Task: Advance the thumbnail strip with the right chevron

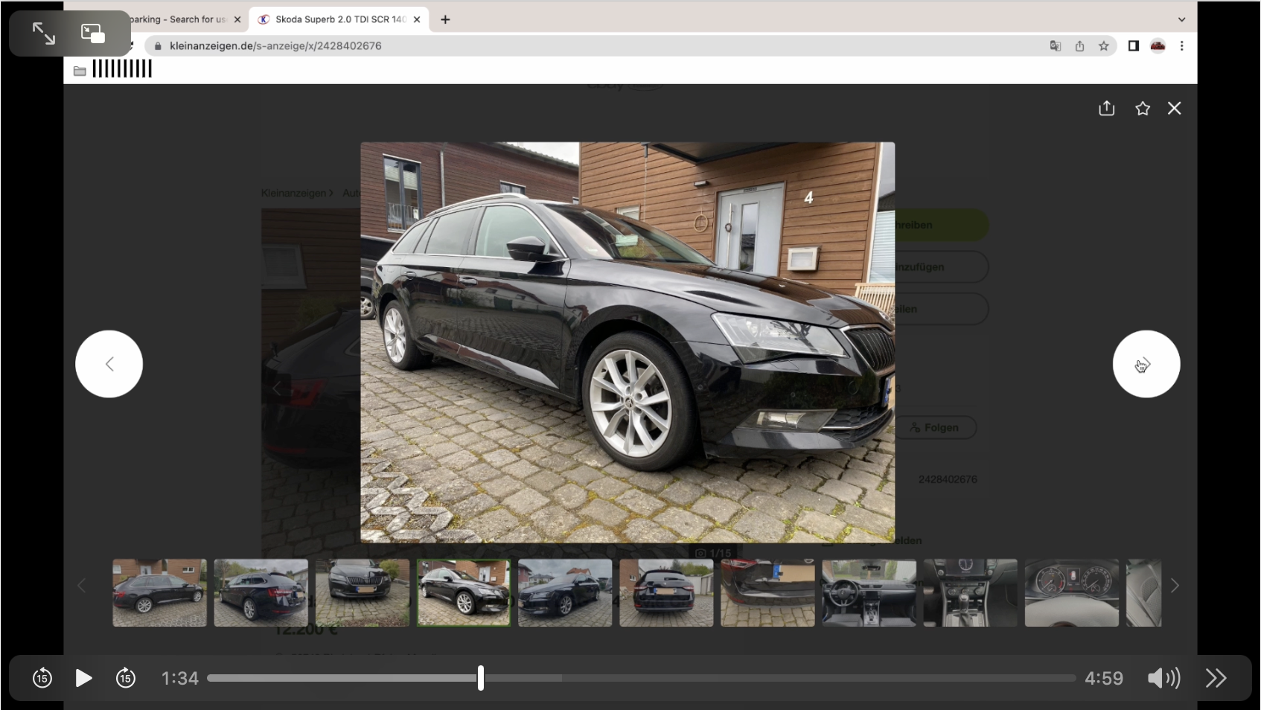Action: 1175,586
